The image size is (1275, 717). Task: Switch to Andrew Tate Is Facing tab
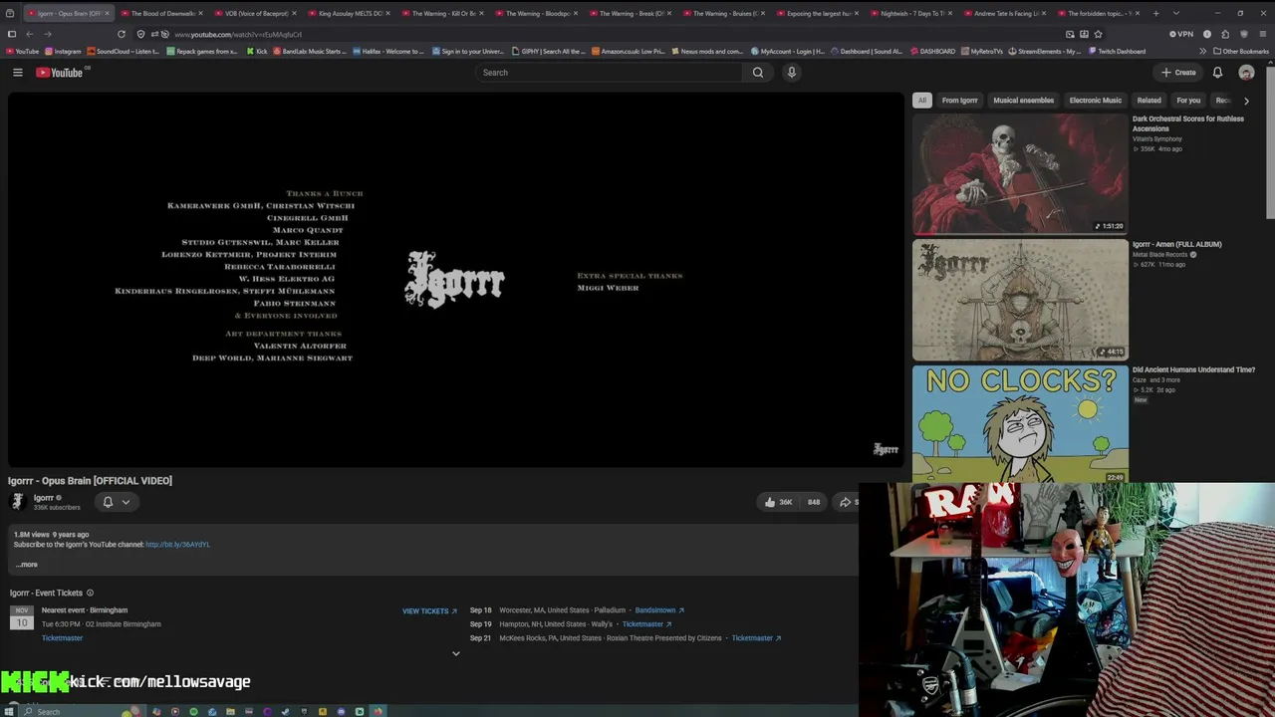1006,14
